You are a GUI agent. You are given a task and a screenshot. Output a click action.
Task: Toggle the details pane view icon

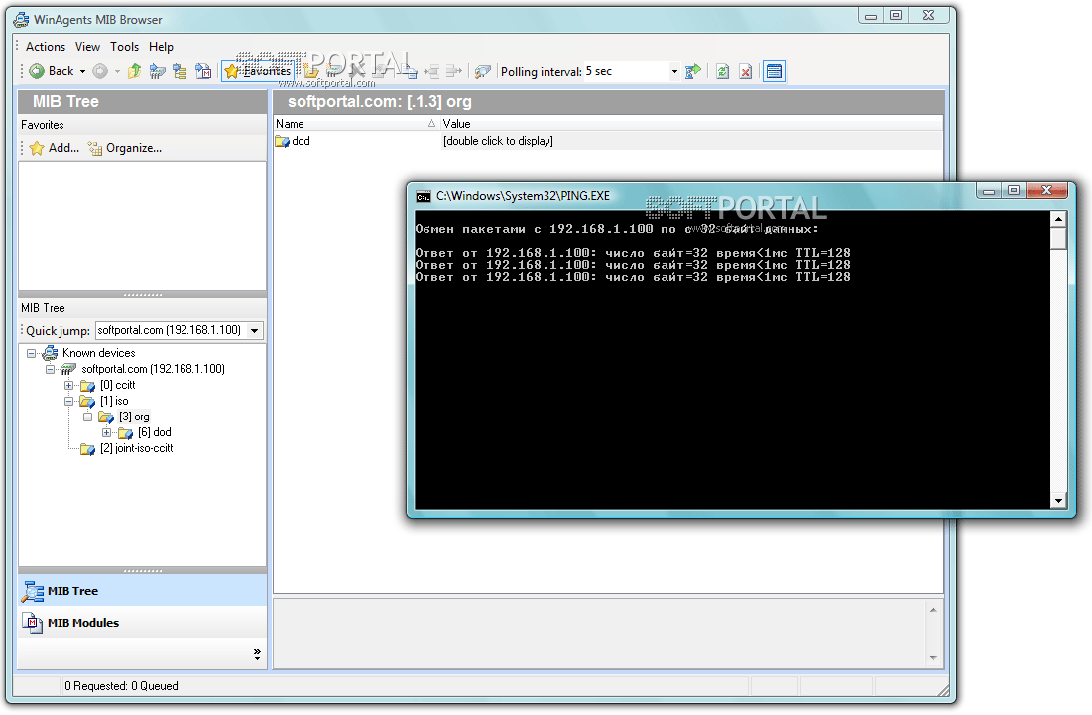[x=774, y=71]
